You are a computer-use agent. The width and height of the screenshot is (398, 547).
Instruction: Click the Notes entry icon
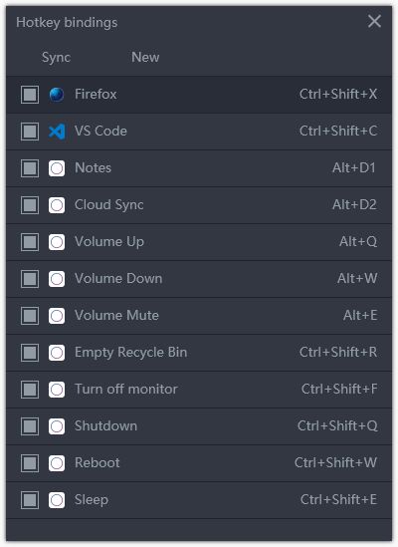pyautogui.click(x=57, y=168)
